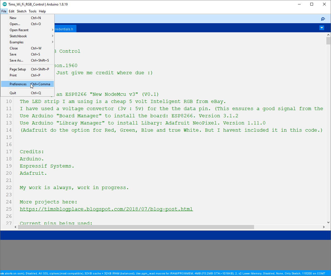Click the Arduino logo in title bar
The image size is (331, 276).
(x=5, y=4)
